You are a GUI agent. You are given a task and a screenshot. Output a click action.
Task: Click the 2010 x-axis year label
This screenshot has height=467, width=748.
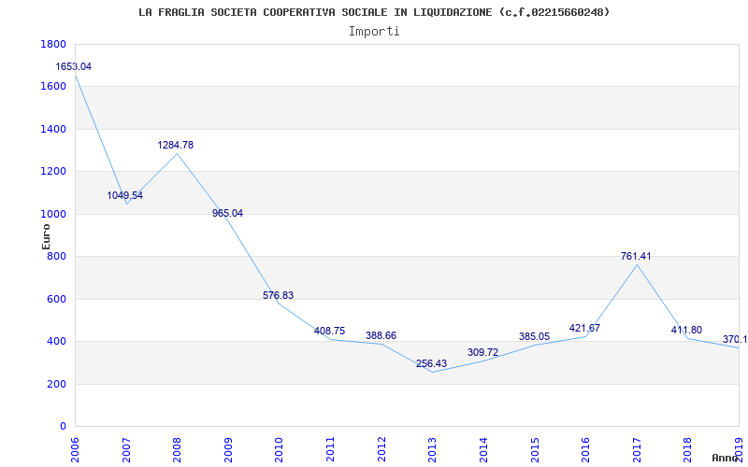click(x=279, y=450)
